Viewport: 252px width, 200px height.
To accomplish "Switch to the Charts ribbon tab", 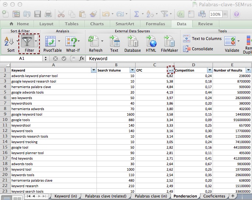I will pyautogui.click(x=97, y=24).
